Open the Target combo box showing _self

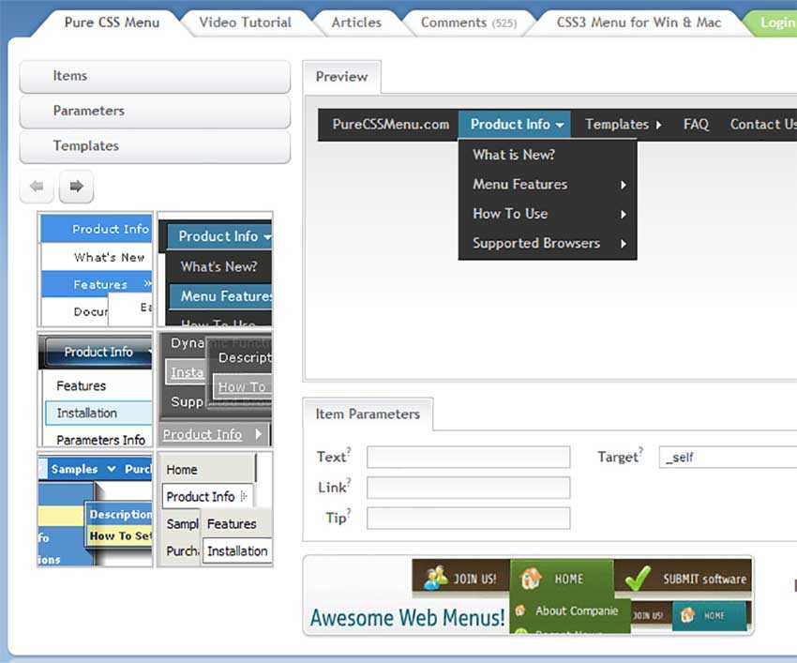click(x=727, y=458)
